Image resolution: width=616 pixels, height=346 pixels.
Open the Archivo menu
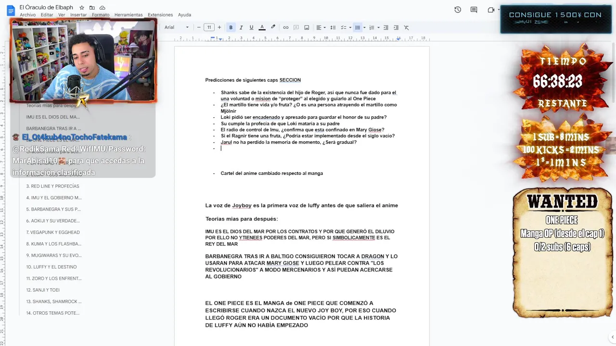click(x=27, y=15)
